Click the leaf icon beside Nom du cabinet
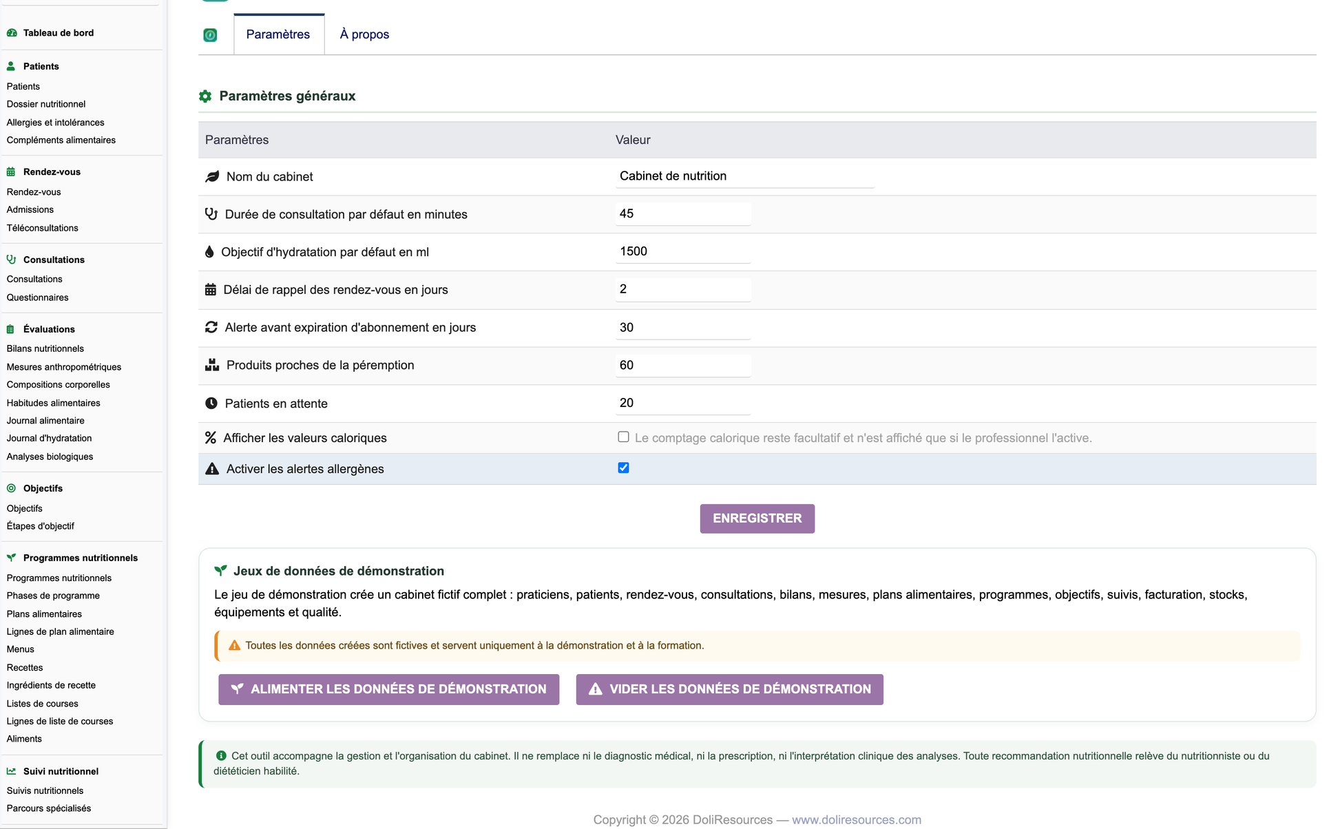 (212, 177)
